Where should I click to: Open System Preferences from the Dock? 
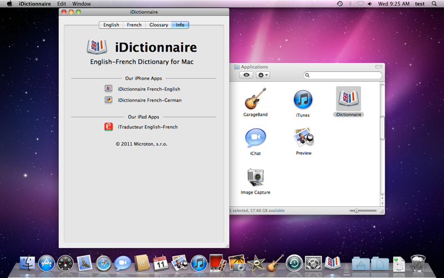click(313, 263)
